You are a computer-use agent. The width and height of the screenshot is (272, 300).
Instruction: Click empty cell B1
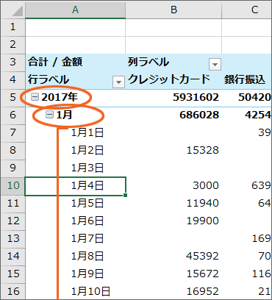[x=173, y=27]
